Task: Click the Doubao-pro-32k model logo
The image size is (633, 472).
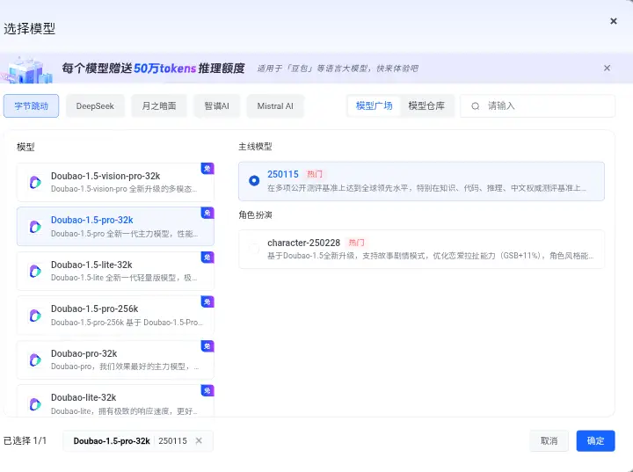Action: [x=35, y=360]
